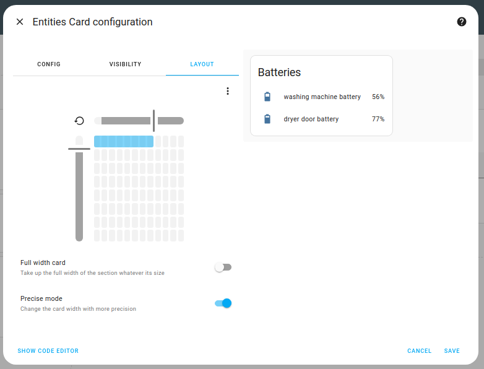This screenshot has width=484, height=369.
Task: Save the card configuration
Action: click(452, 351)
